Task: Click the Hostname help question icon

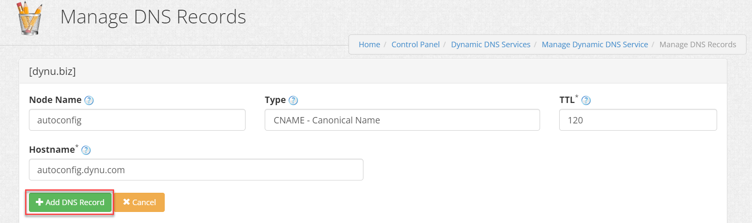Action: coord(86,150)
